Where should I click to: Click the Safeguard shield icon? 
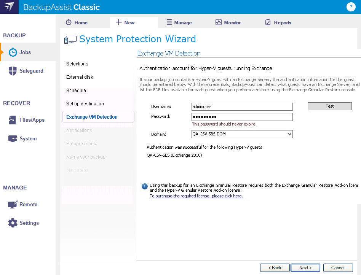point(13,71)
